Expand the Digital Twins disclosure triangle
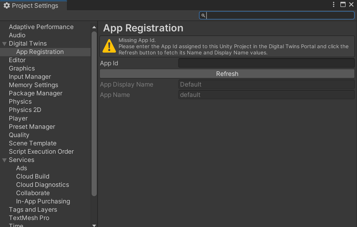Image resolution: width=357 pixels, height=227 pixels. pyautogui.click(x=4, y=43)
